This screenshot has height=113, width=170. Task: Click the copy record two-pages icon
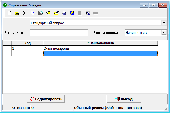pos(32,13)
